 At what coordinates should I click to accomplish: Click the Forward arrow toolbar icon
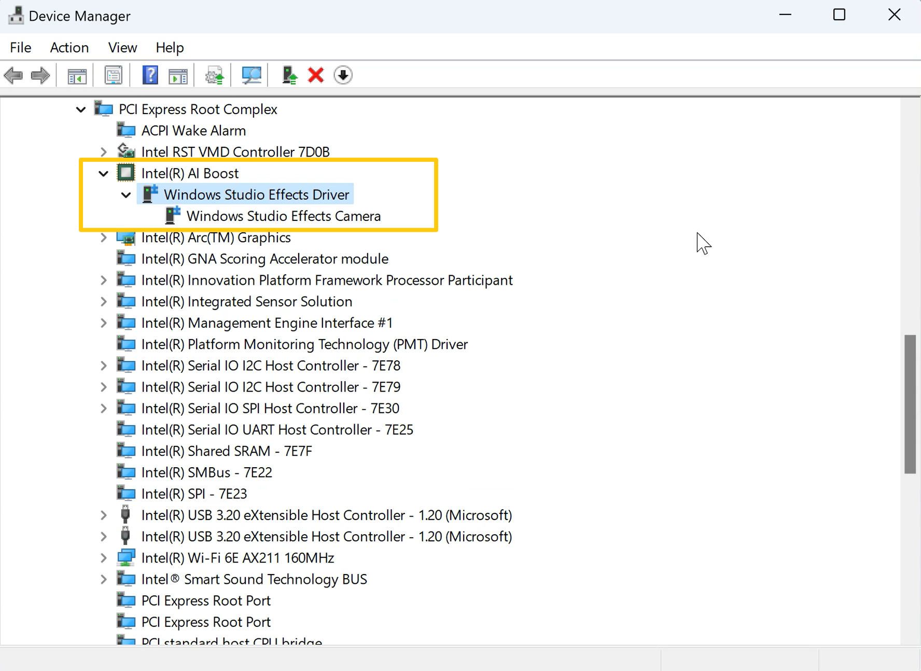pyautogui.click(x=40, y=76)
